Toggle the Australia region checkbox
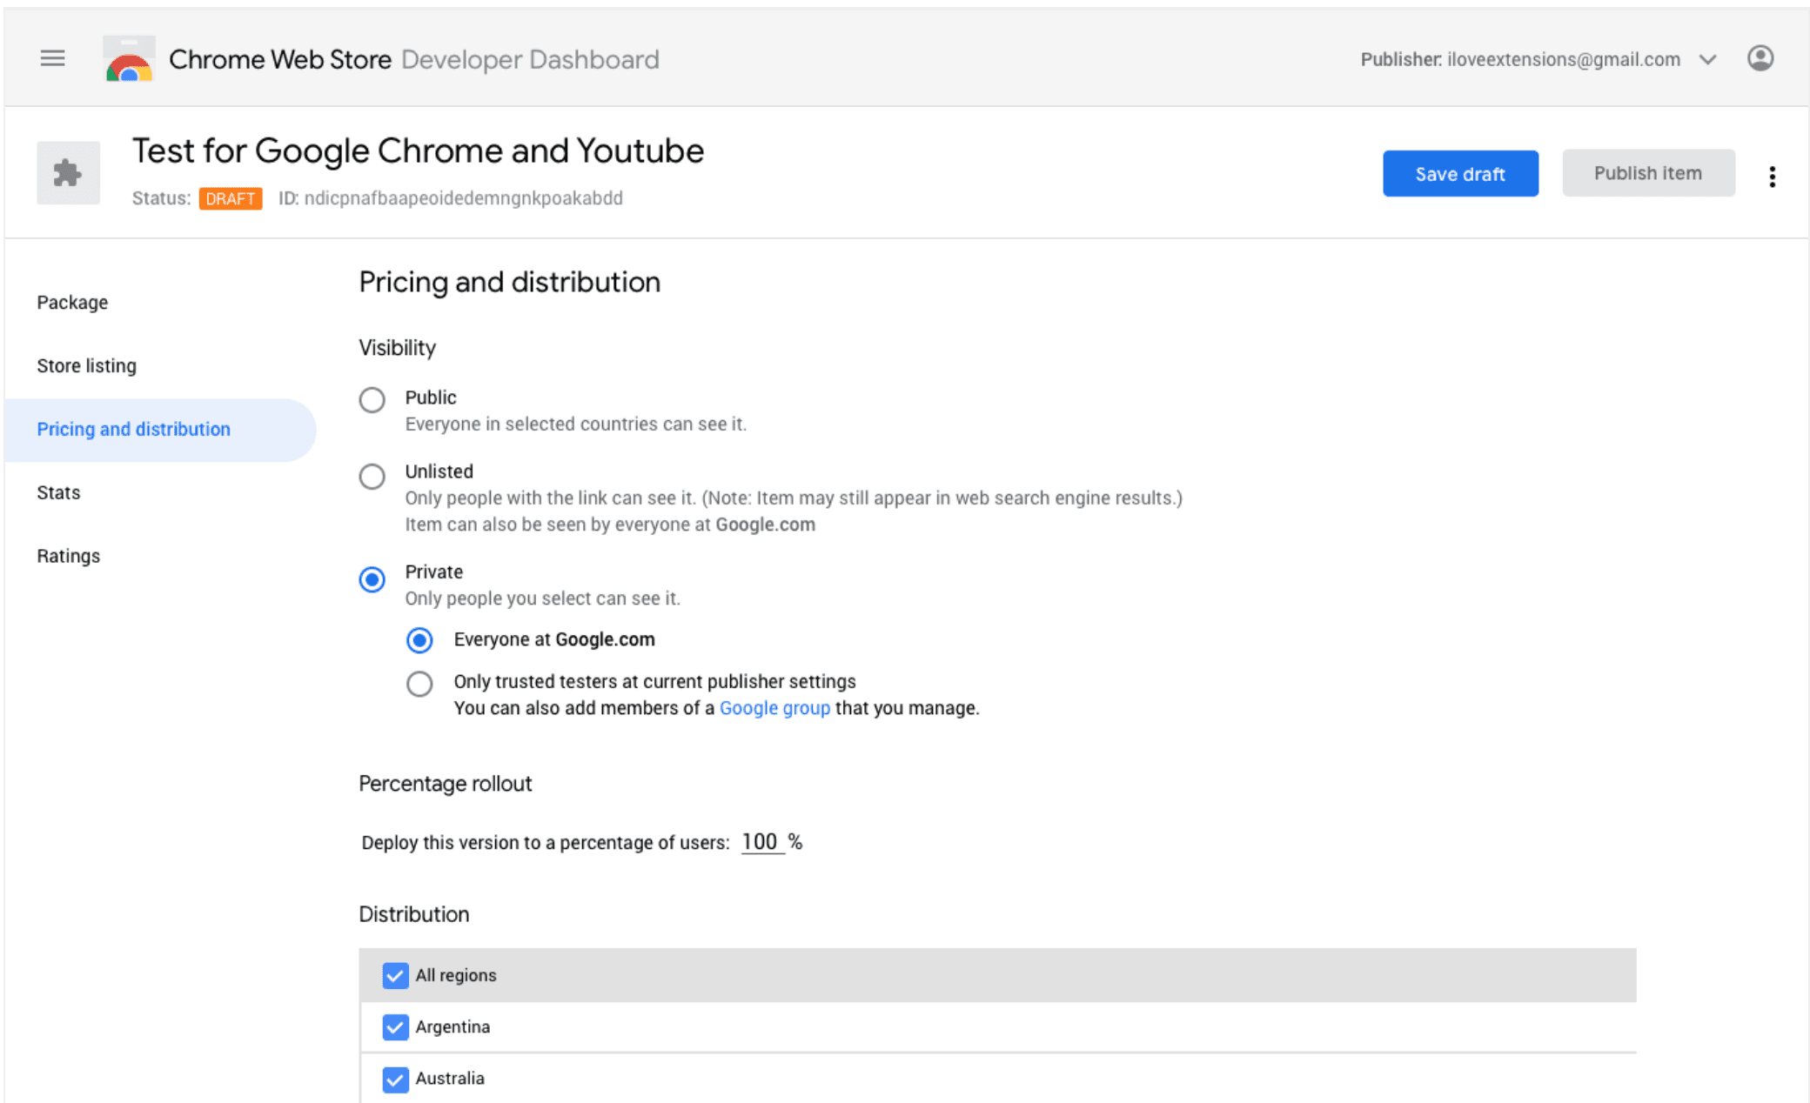Screen dimensions: 1810x1103 point(395,1080)
